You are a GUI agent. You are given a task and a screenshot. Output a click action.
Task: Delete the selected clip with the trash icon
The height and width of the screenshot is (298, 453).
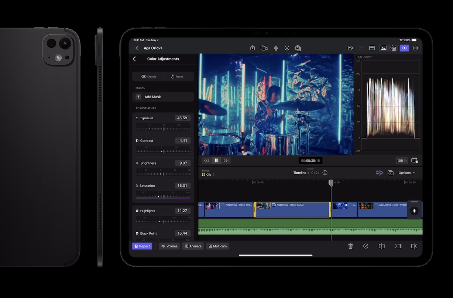click(350, 246)
